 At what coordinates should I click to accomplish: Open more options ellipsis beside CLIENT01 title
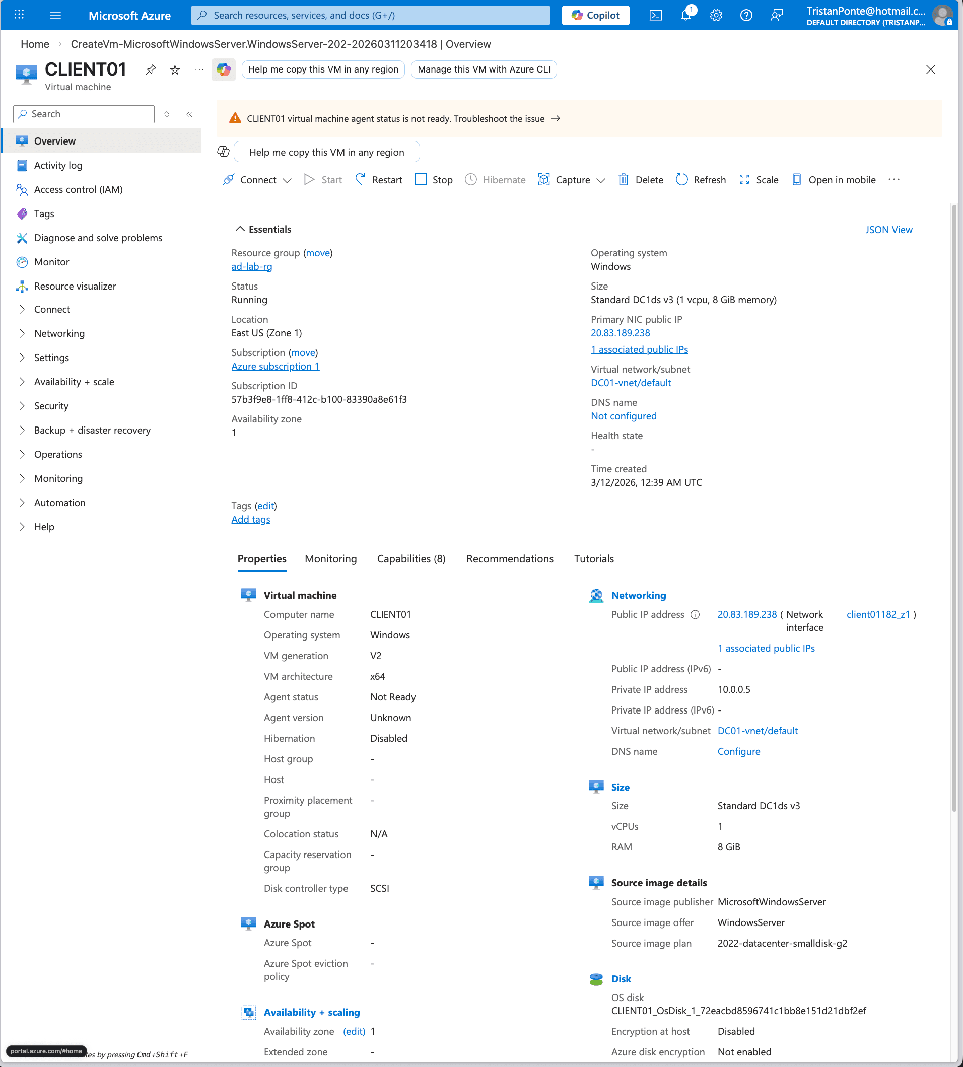pyautogui.click(x=199, y=70)
